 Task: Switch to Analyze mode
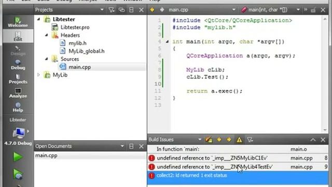pos(18,93)
